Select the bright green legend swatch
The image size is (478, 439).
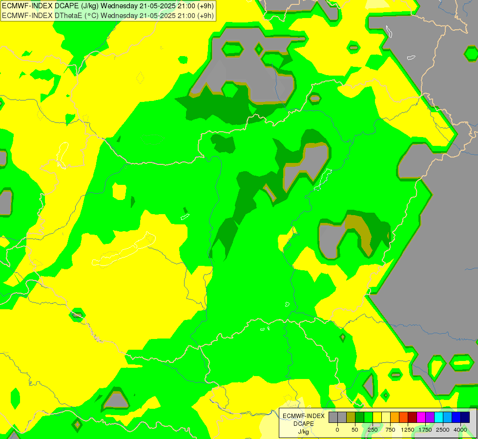[x=369, y=417]
